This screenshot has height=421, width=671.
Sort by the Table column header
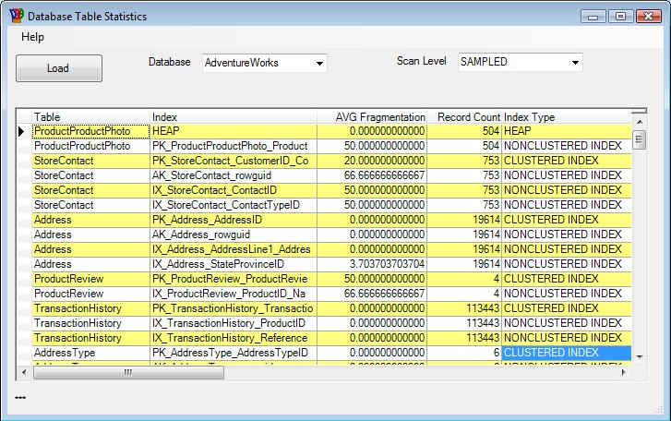pos(91,117)
